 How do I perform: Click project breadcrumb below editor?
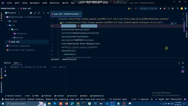click(x=55, y=59)
